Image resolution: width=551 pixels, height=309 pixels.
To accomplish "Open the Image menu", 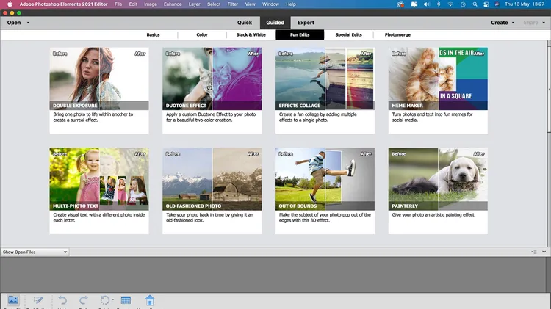I will [151, 4].
